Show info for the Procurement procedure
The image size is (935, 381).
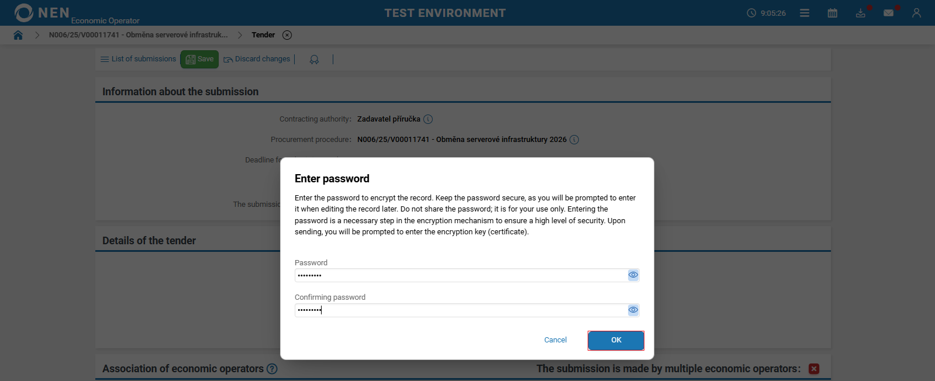click(574, 140)
